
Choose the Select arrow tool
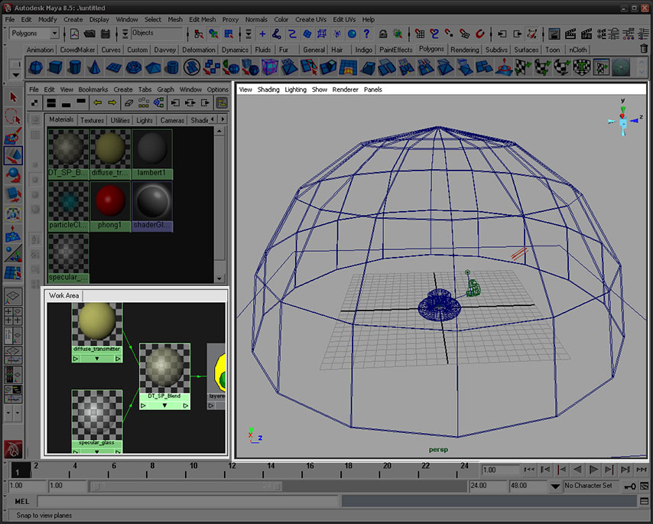coord(13,97)
